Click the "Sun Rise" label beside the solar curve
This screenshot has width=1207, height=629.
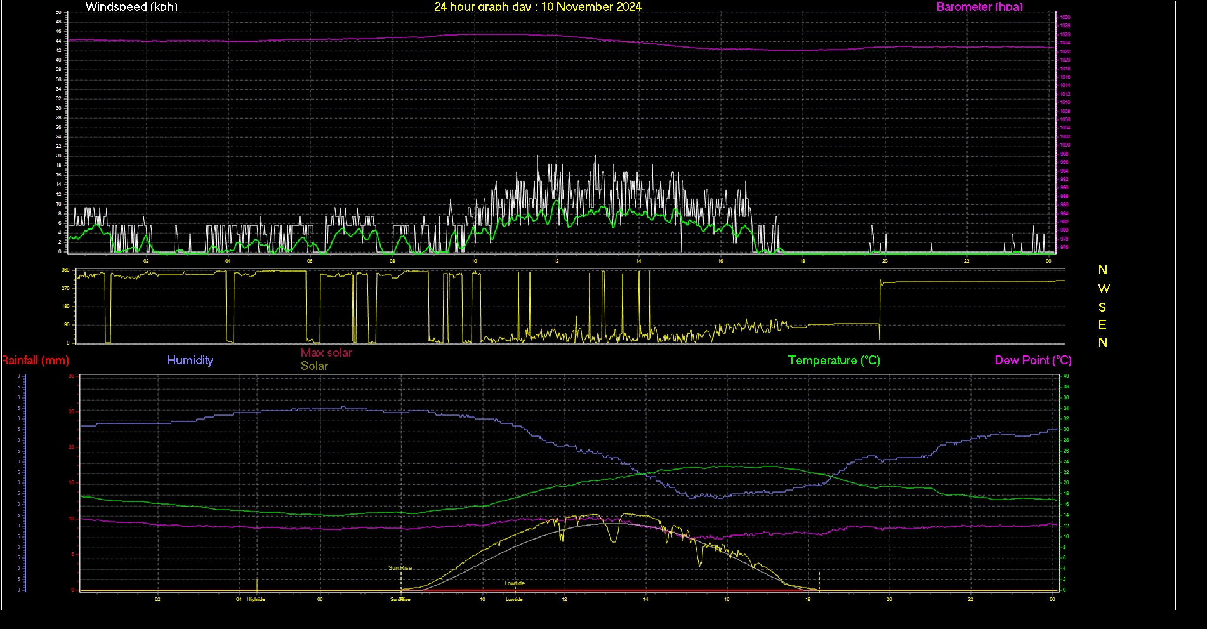pos(400,568)
